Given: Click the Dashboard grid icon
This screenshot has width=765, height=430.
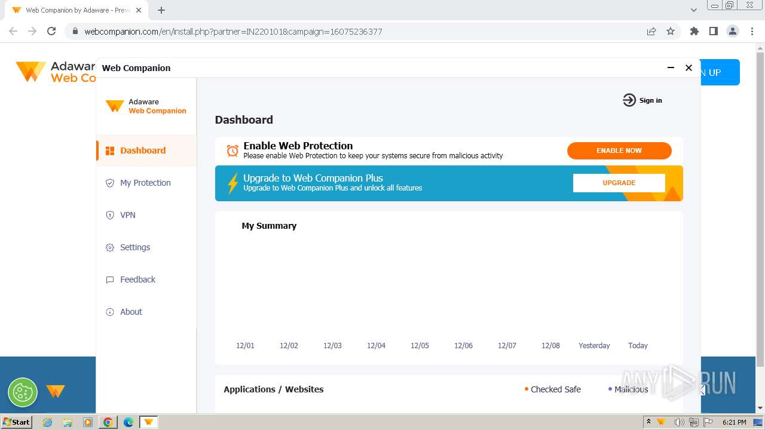Looking at the screenshot, I should click(110, 150).
